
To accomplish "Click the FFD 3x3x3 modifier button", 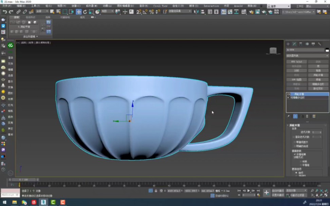I will pos(296,62).
